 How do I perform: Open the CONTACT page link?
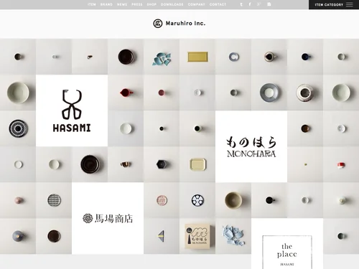218,4
